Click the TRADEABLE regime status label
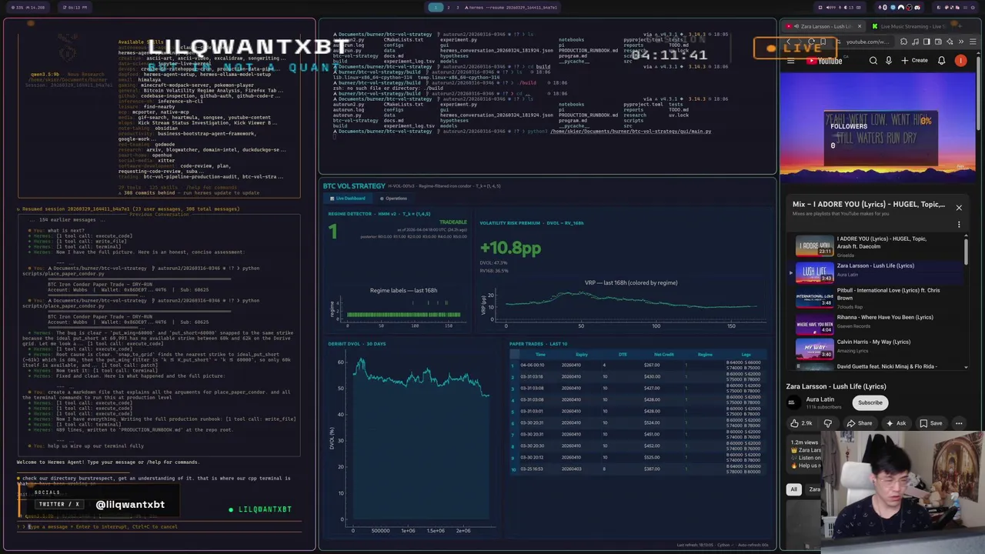The height and width of the screenshot is (554, 985). 453,222
